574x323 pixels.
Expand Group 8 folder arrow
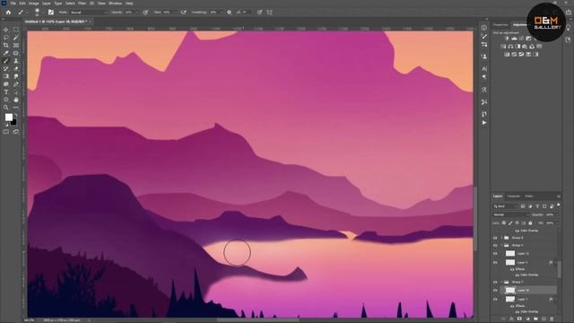coord(502,238)
